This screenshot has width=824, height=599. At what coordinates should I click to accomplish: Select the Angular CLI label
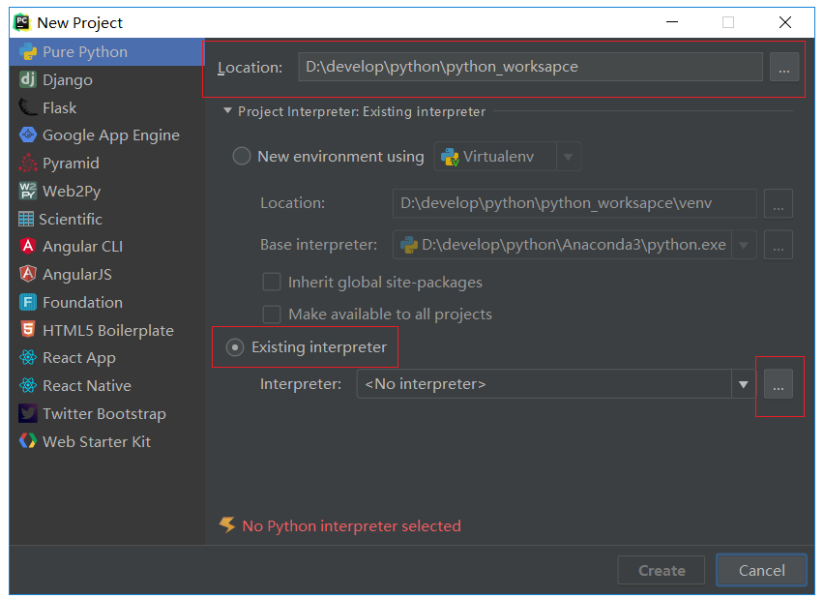click(82, 246)
